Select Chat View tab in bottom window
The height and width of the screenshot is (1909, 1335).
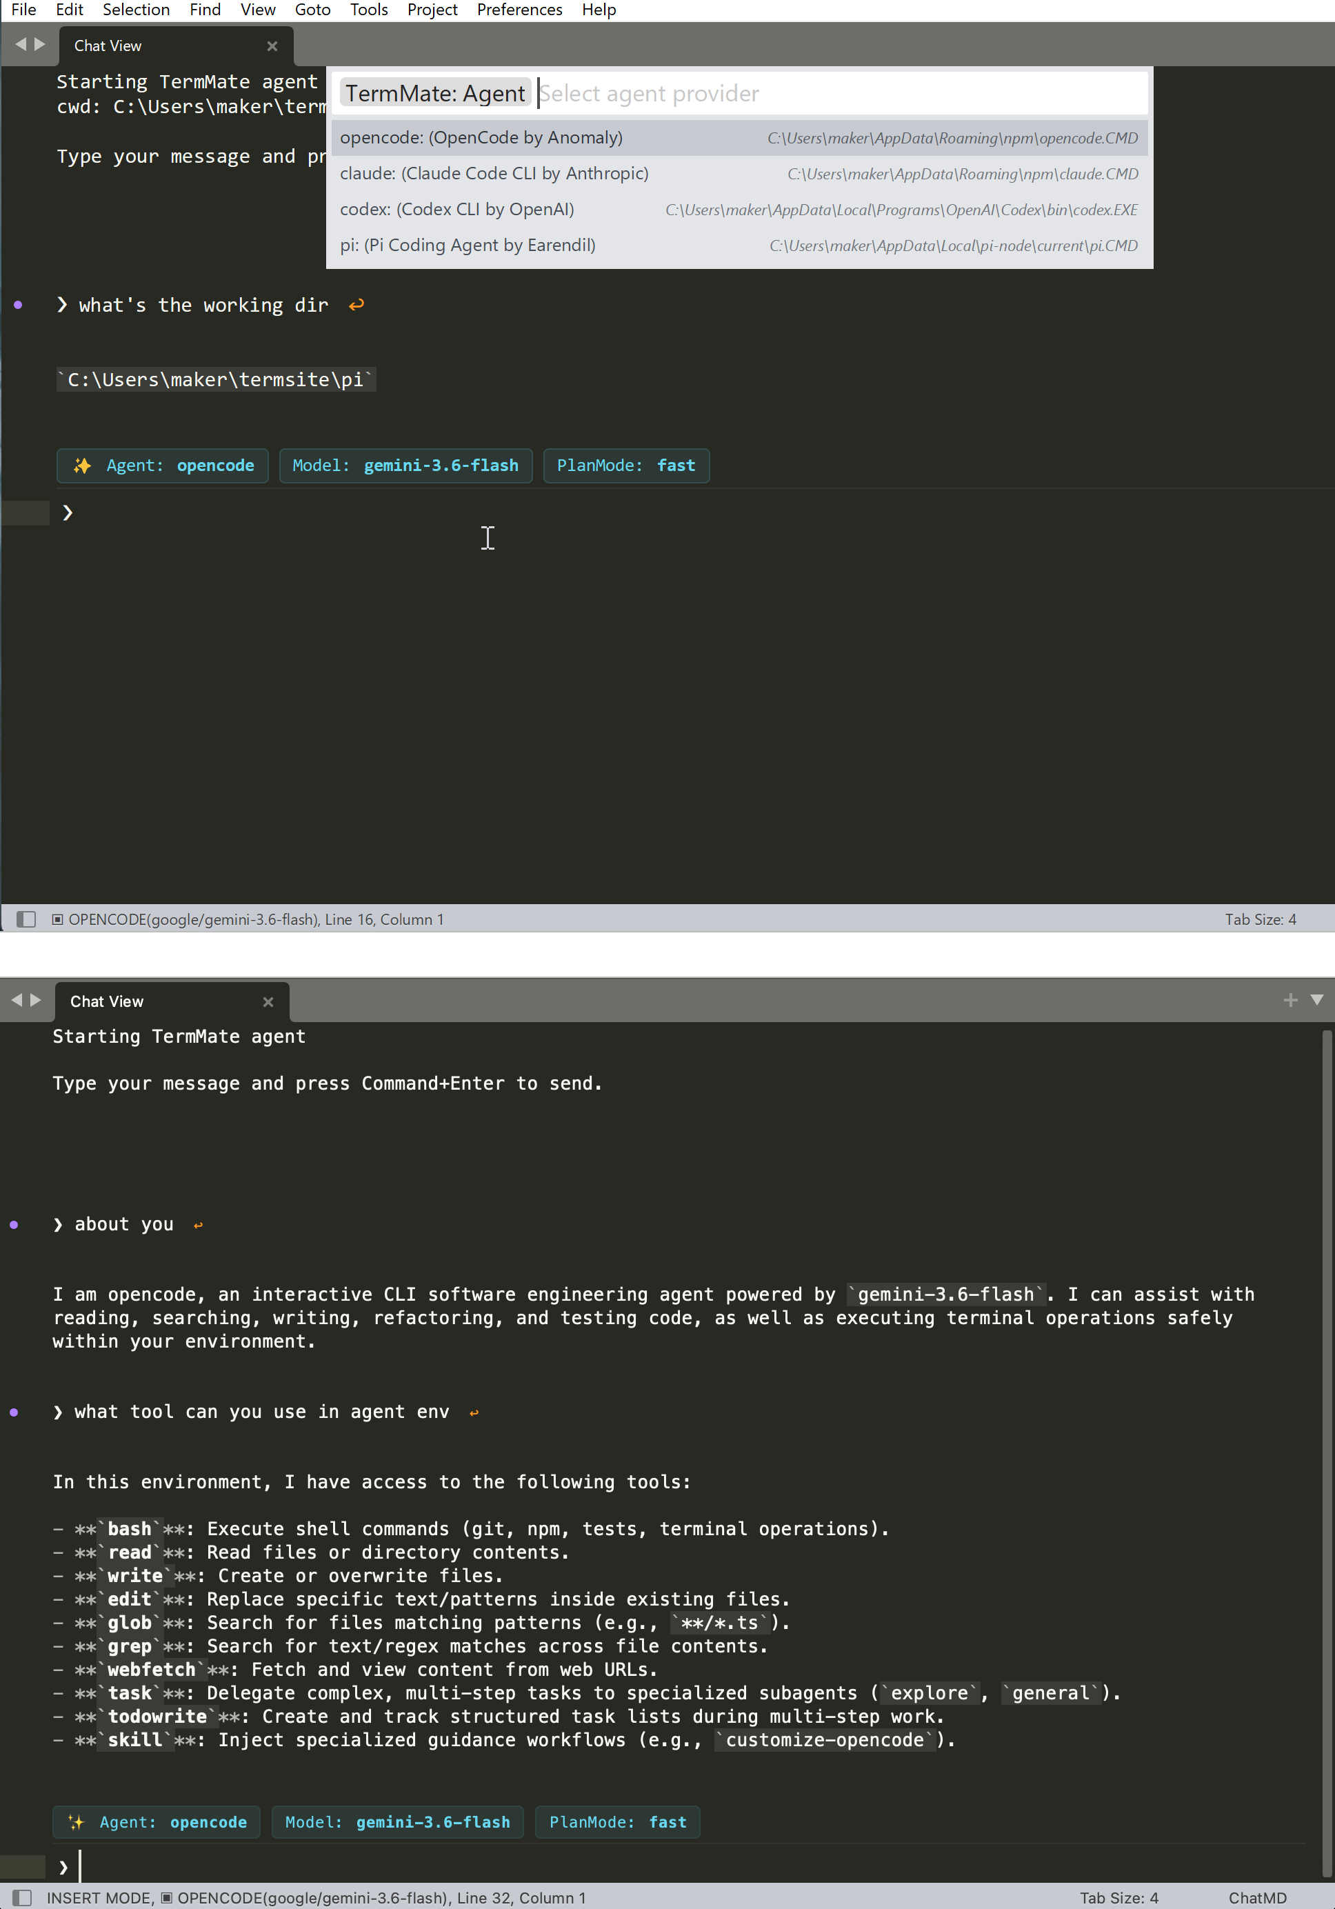tap(172, 1002)
